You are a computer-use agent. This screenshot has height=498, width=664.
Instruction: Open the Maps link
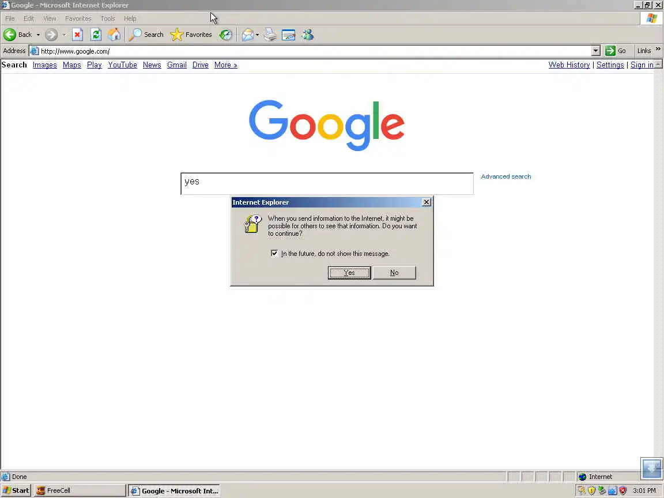(x=71, y=65)
